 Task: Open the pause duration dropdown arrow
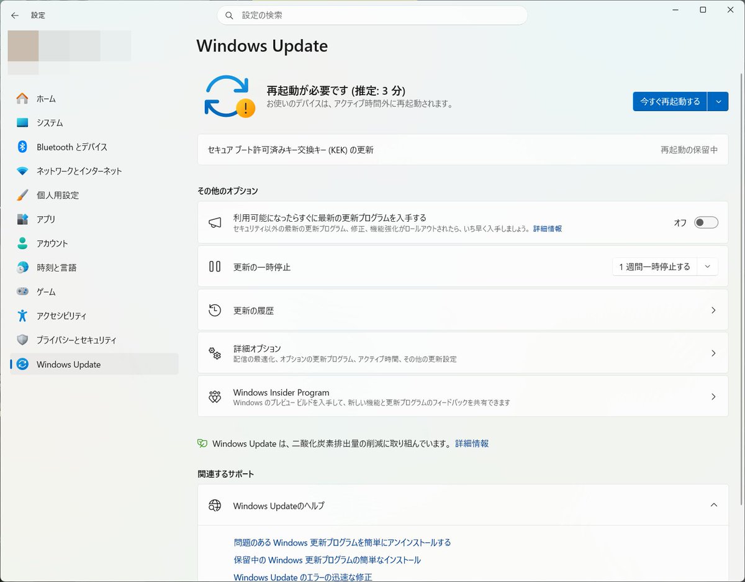(708, 267)
